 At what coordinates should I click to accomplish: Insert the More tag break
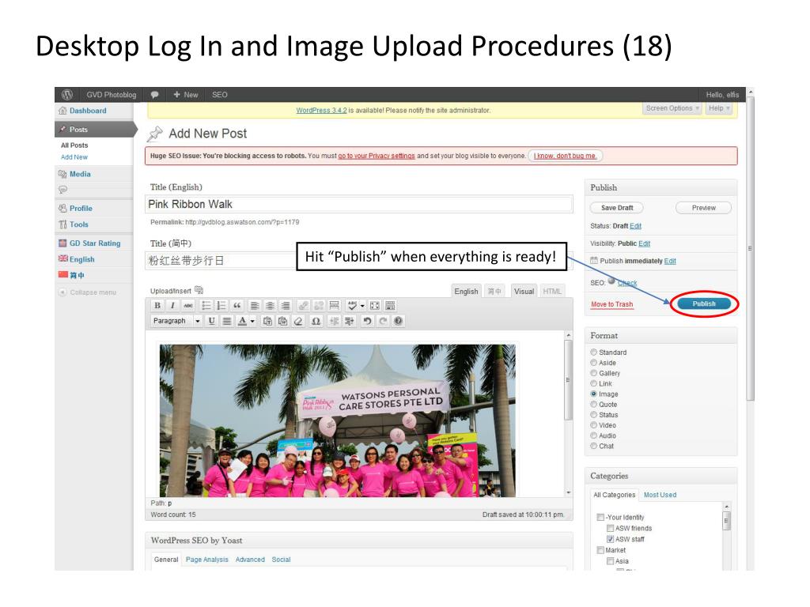(335, 306)
